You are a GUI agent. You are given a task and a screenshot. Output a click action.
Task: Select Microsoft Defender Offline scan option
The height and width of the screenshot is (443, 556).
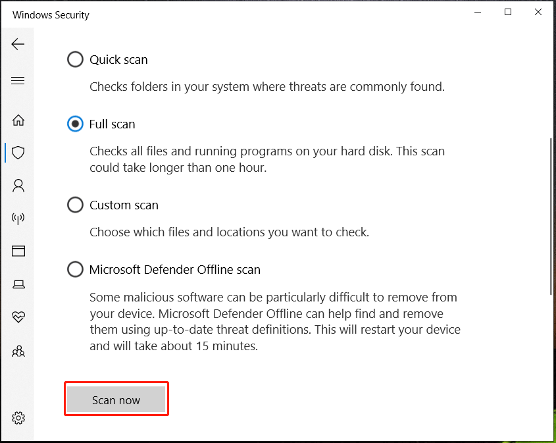[x=76, y=270]
